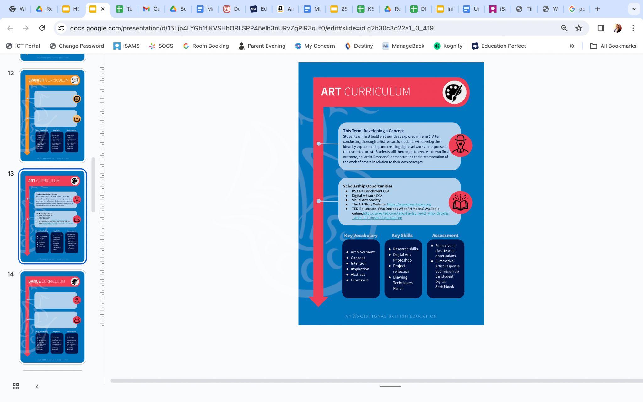The image size is (643, 402).
Task: Select the artist figure icon on slide
Action: tap(460, 145)
